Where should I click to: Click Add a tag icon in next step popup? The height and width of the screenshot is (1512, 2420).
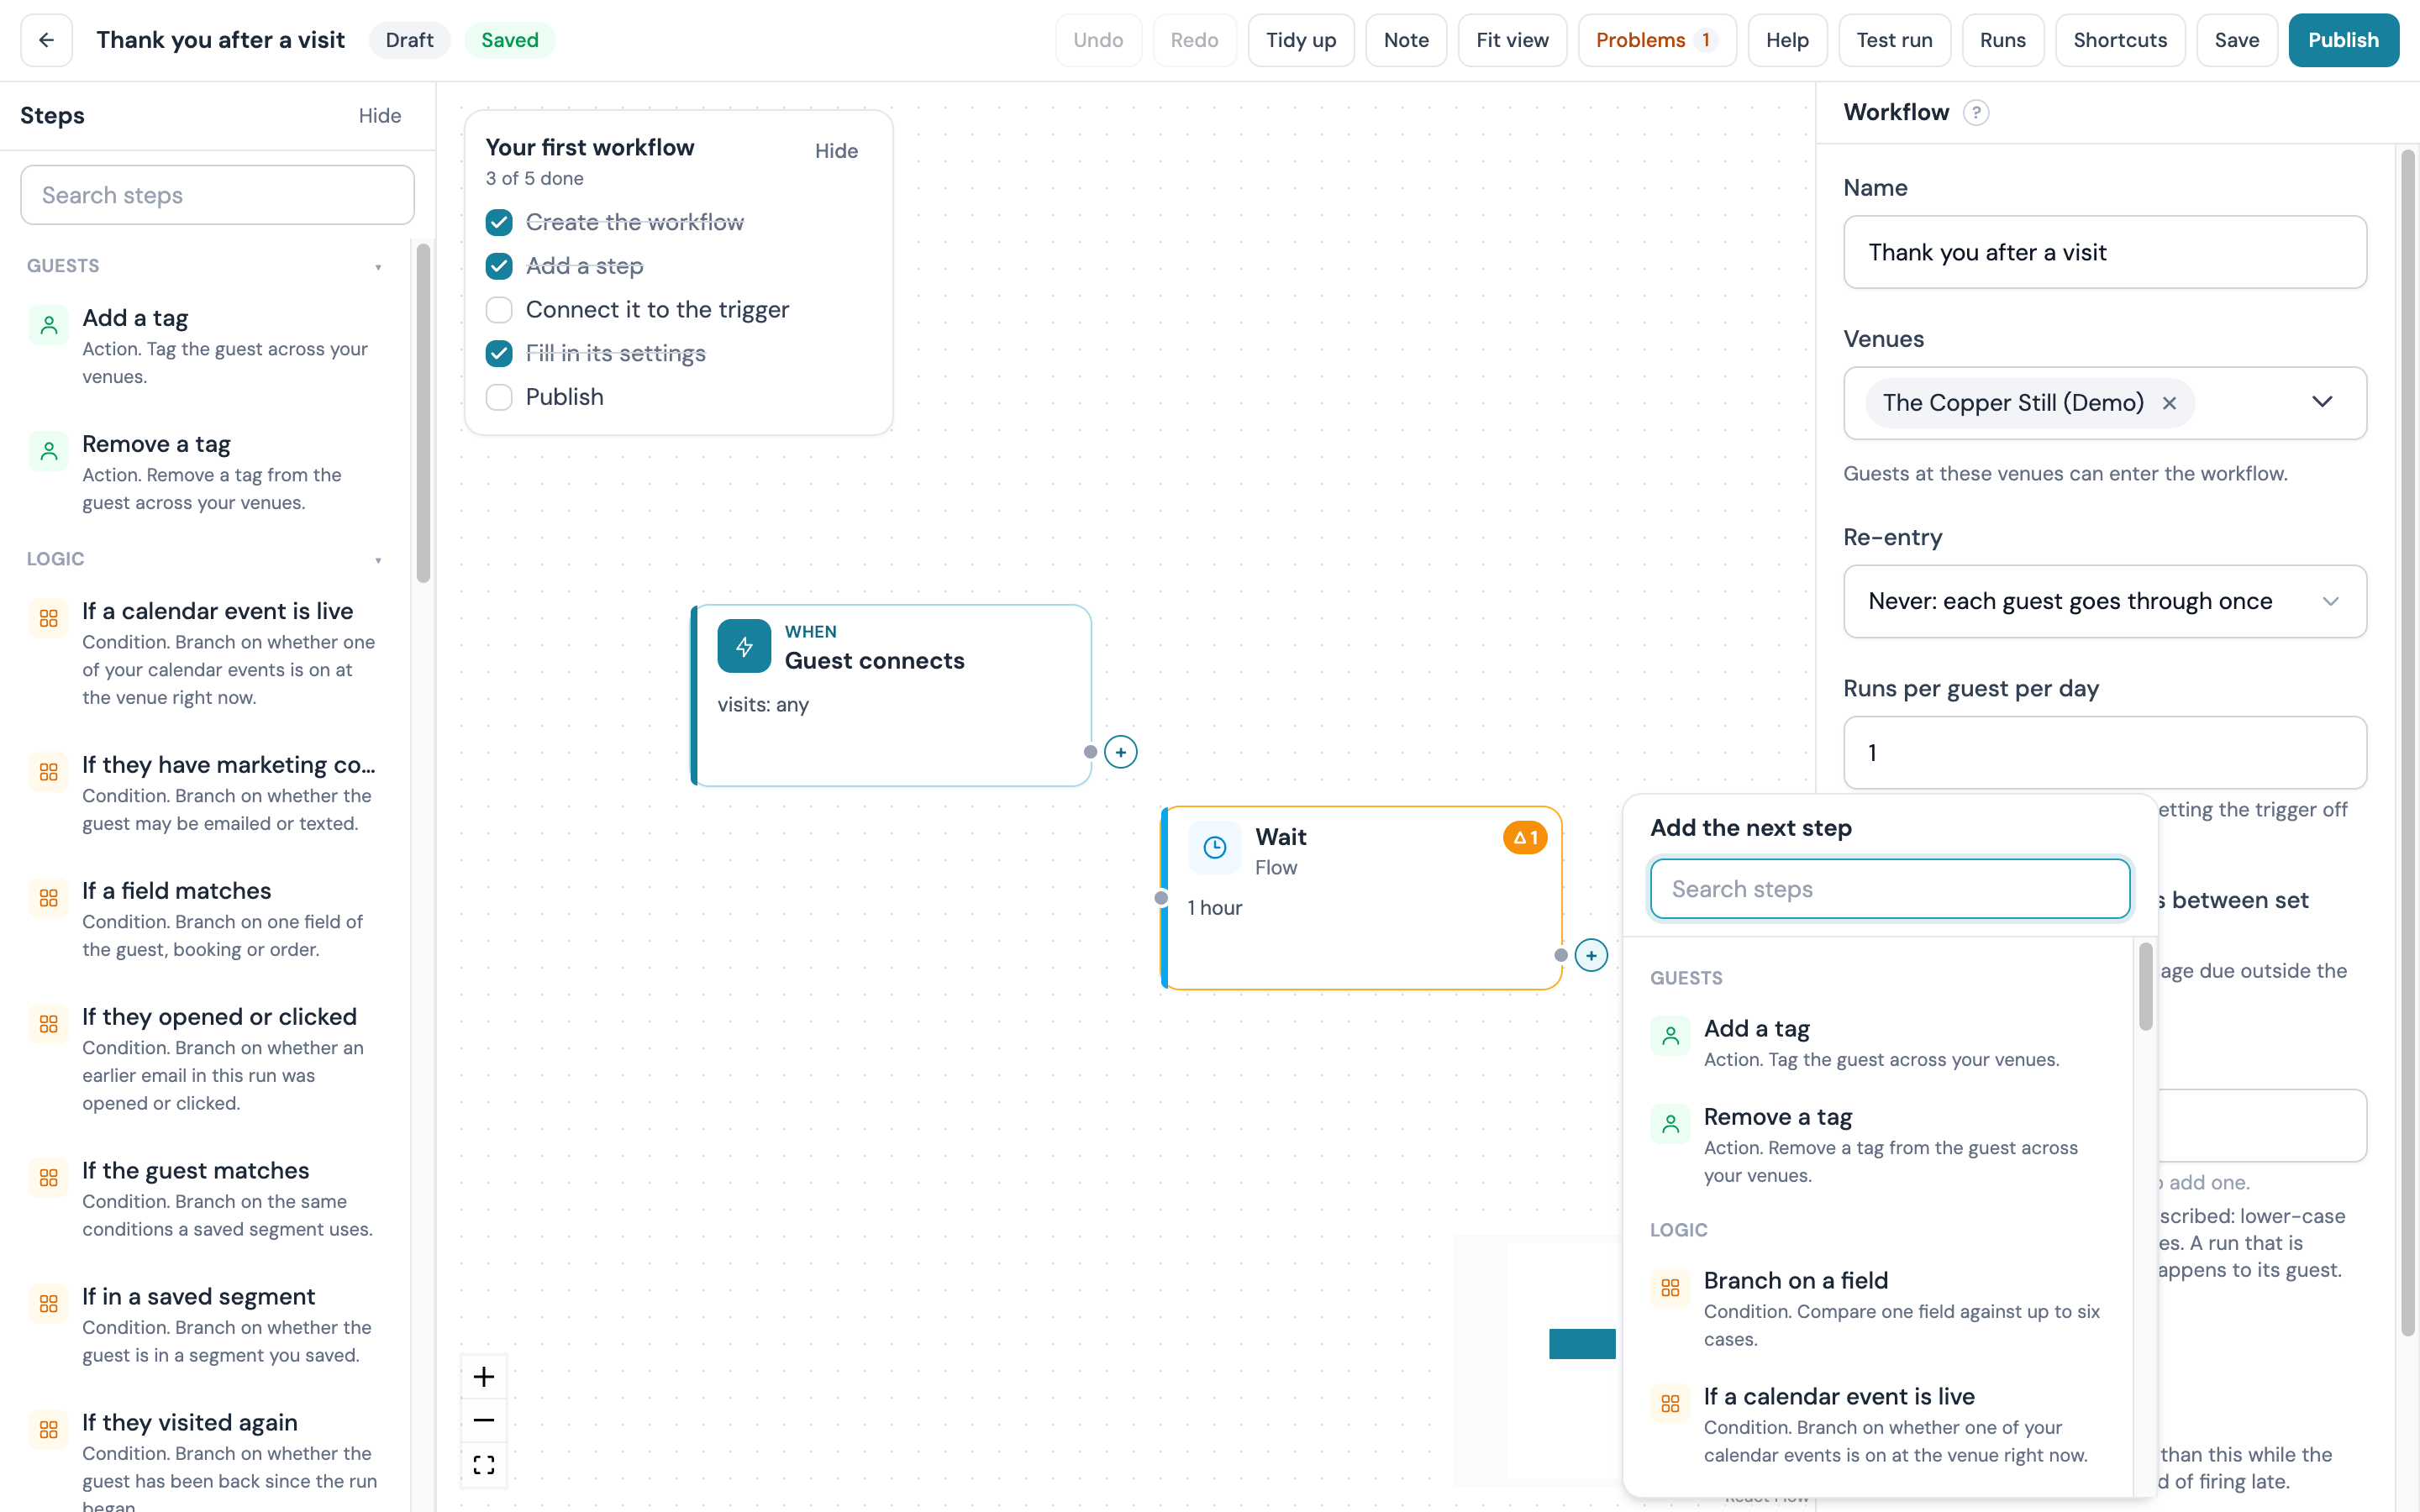[x=1670, y=1036]
